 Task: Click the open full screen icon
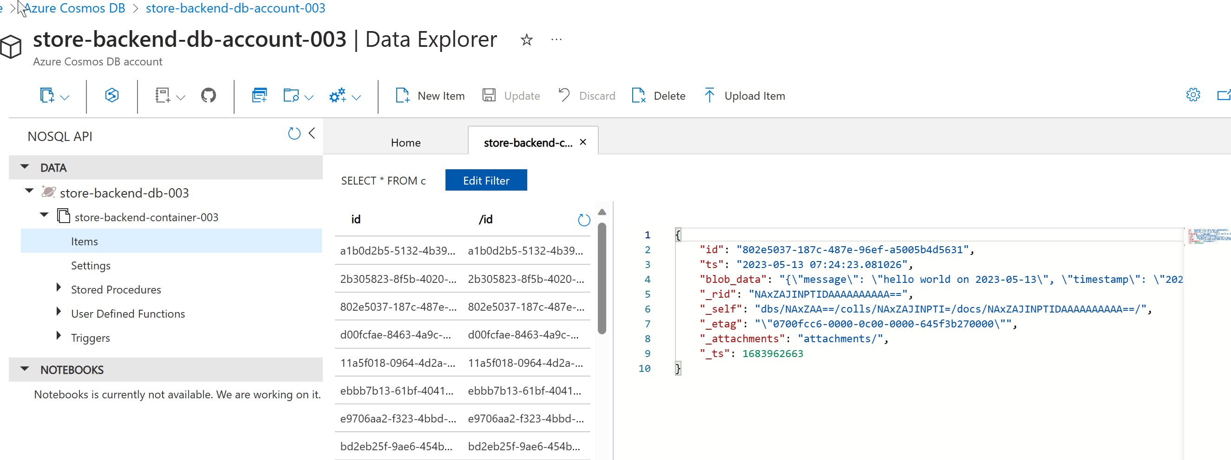pos(1224,95)
